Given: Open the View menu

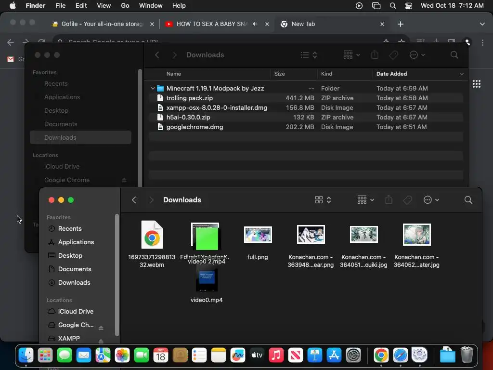Looking at the screenshot, I should point(104,6).
